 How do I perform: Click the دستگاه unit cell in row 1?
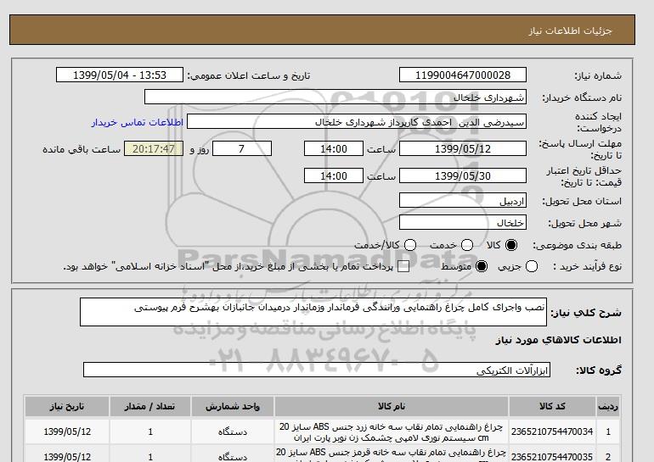click(233, 431)
